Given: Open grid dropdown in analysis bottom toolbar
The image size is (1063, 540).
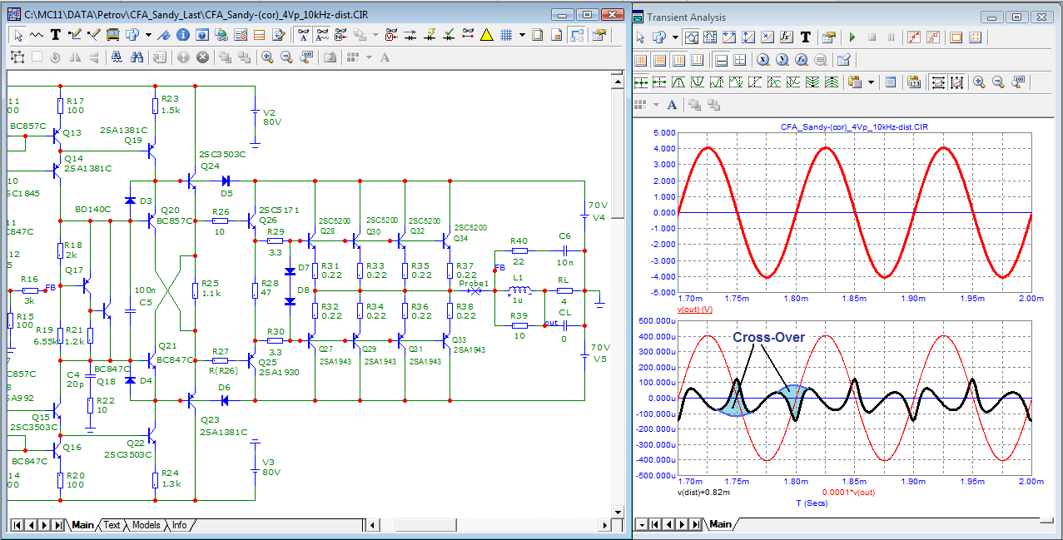Looking at the screenshot, I should tap(656, 105).
